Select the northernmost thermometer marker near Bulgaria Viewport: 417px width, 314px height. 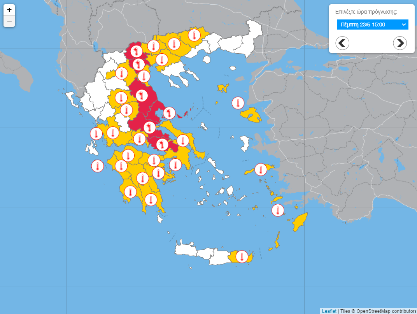point(194,35)
